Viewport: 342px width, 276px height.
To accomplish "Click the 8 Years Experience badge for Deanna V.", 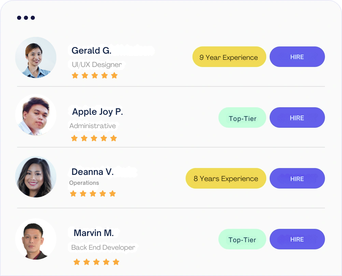I will pyautogui.click(x=226, y=178).
